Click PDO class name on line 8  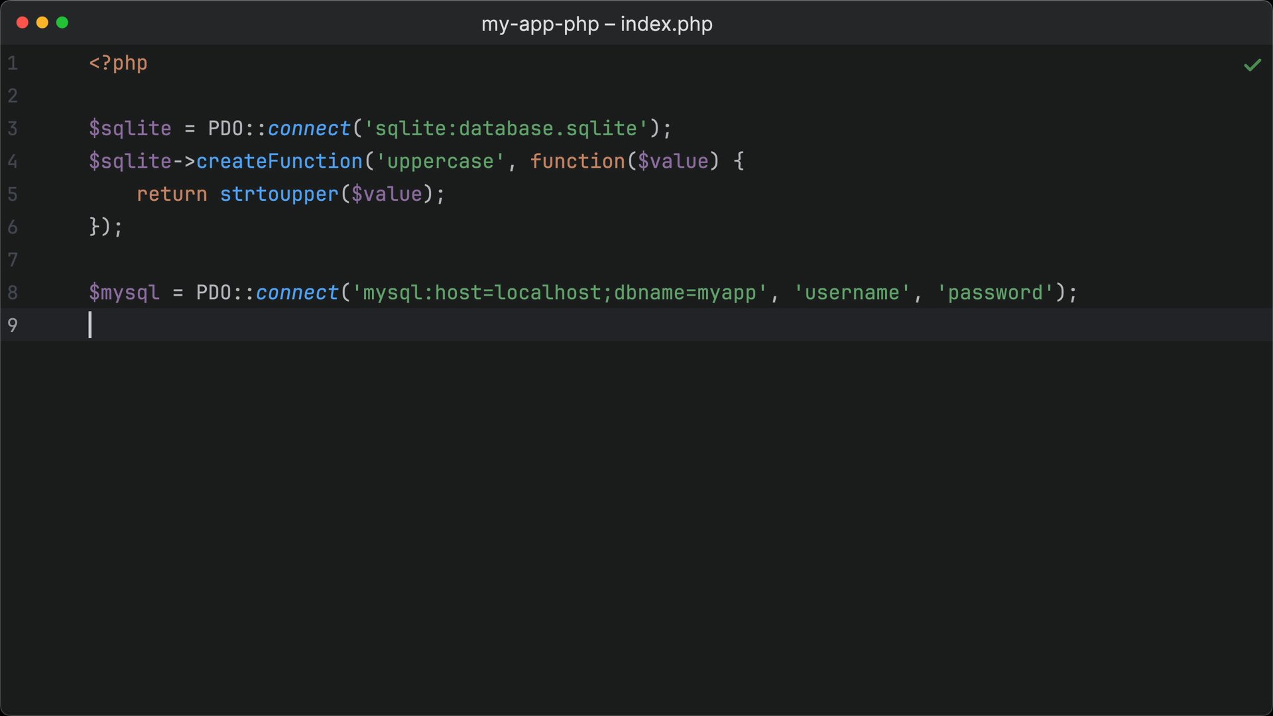tap(213, 292)
